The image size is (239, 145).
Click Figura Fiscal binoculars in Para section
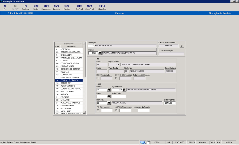124,90
